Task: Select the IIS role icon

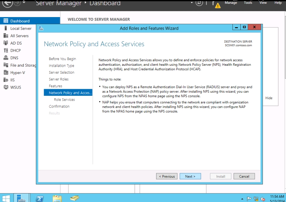Action: pos(6,80)
